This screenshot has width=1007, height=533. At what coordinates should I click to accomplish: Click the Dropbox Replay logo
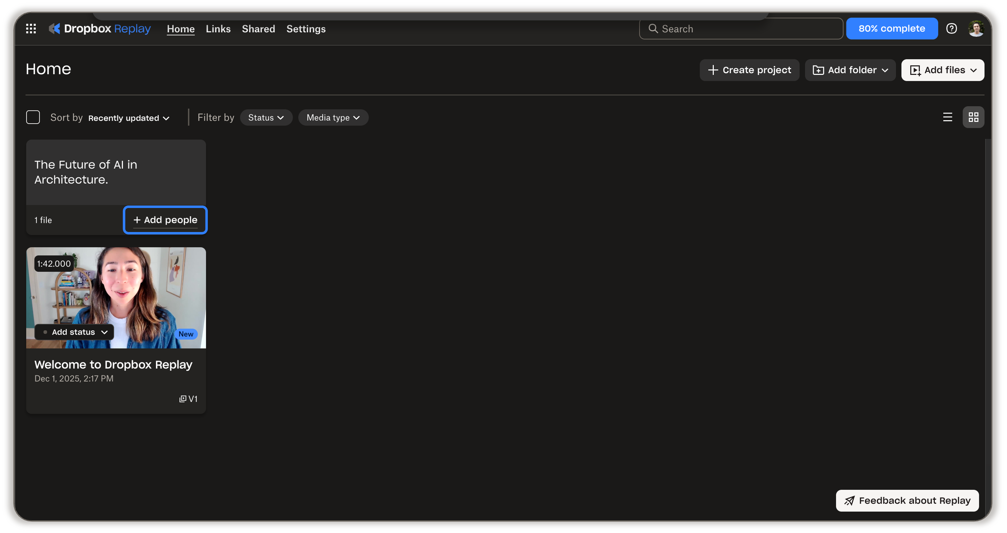click(x=100, y=29)
